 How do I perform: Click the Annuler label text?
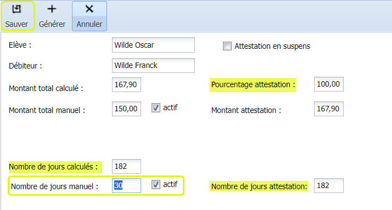(x=89, y=24)
